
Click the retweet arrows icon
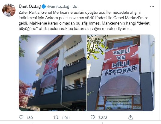(56, 117)
